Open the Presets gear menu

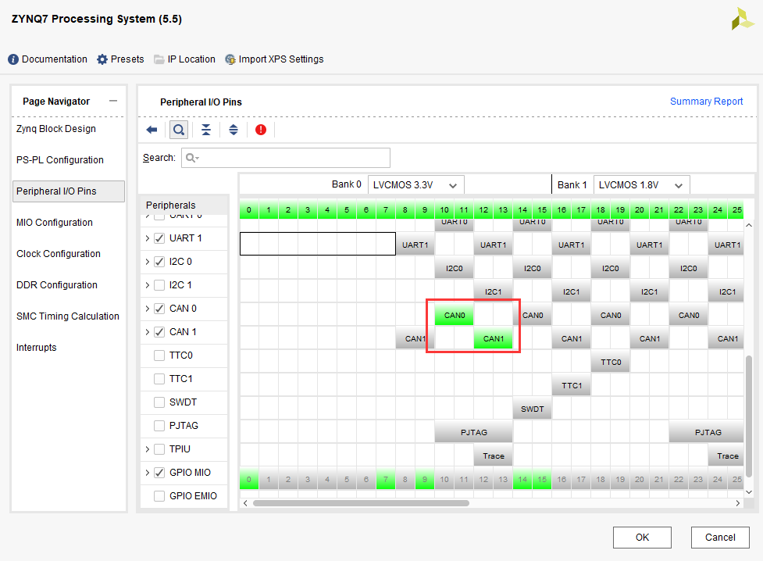point(102,59)
